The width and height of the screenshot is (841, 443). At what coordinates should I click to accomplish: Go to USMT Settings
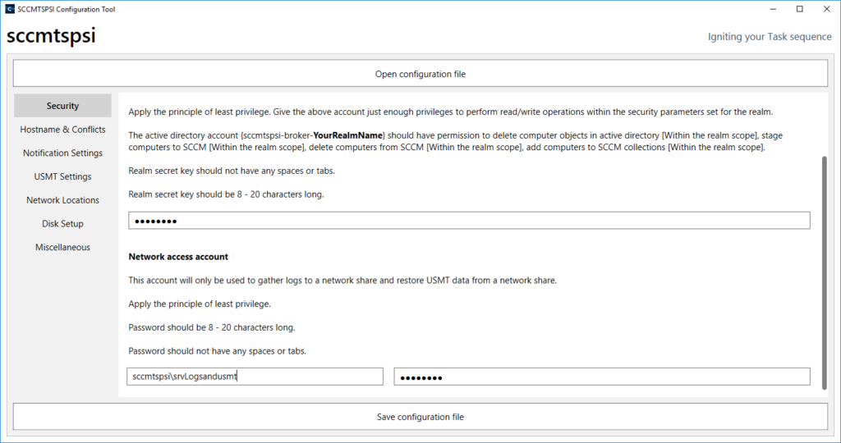62,176
